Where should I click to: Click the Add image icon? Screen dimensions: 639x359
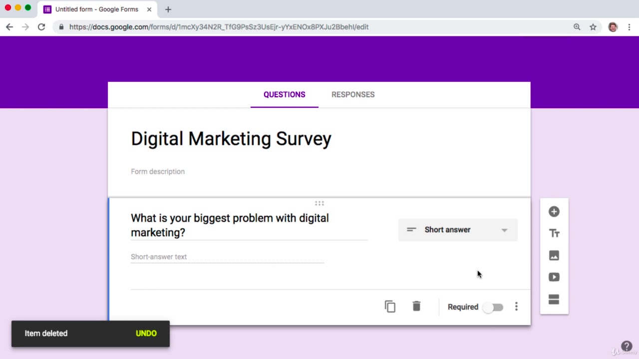point(554,255)
